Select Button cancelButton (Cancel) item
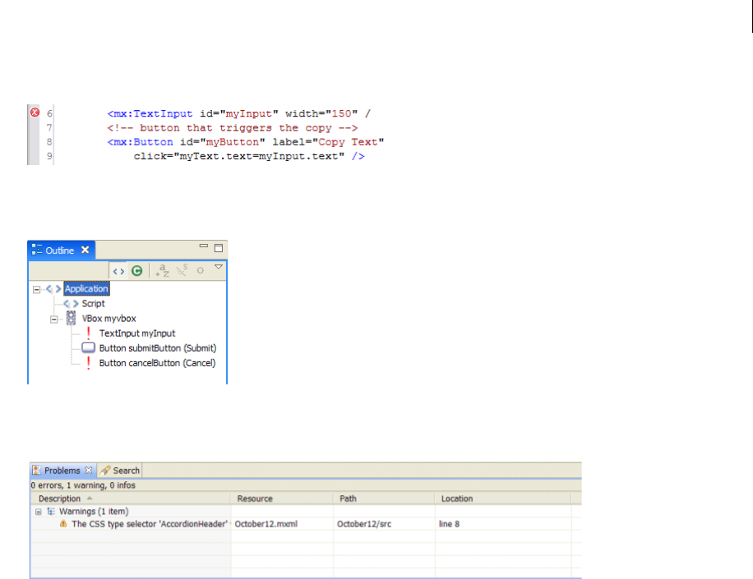 tap(157, 363)
